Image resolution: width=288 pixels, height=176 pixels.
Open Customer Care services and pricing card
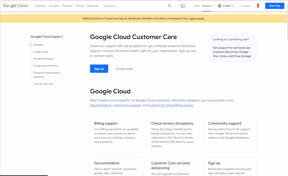(173, 166)
